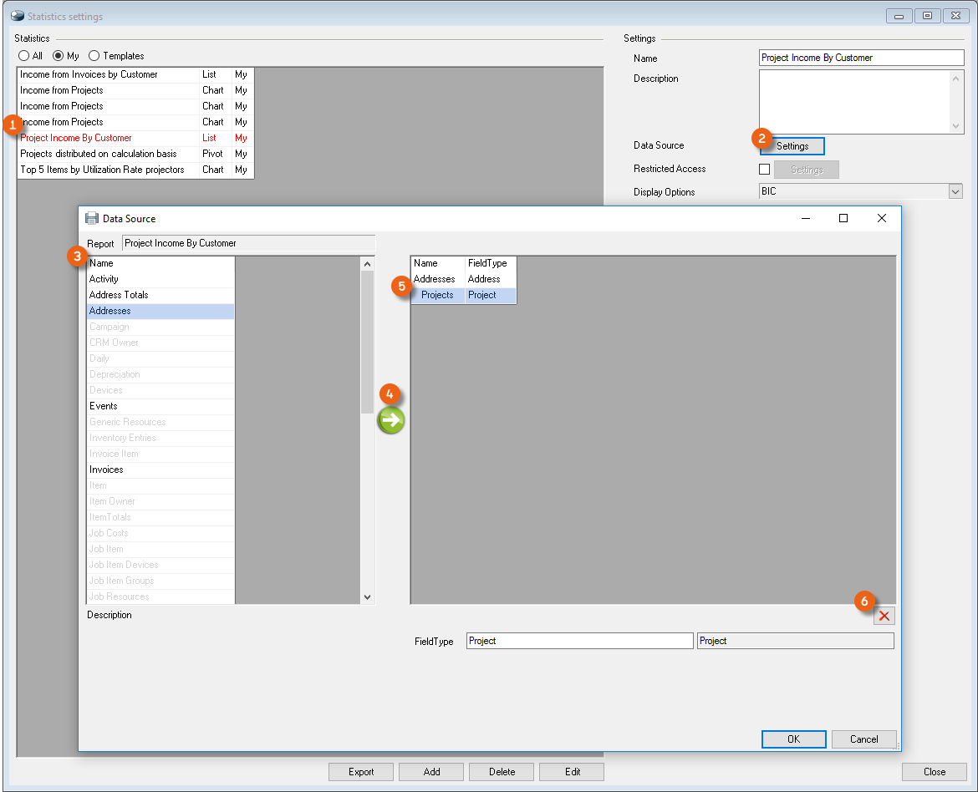Select the Templates radio button
The image size is (978, 792).
pyautogui.click(x=94, y=56)
